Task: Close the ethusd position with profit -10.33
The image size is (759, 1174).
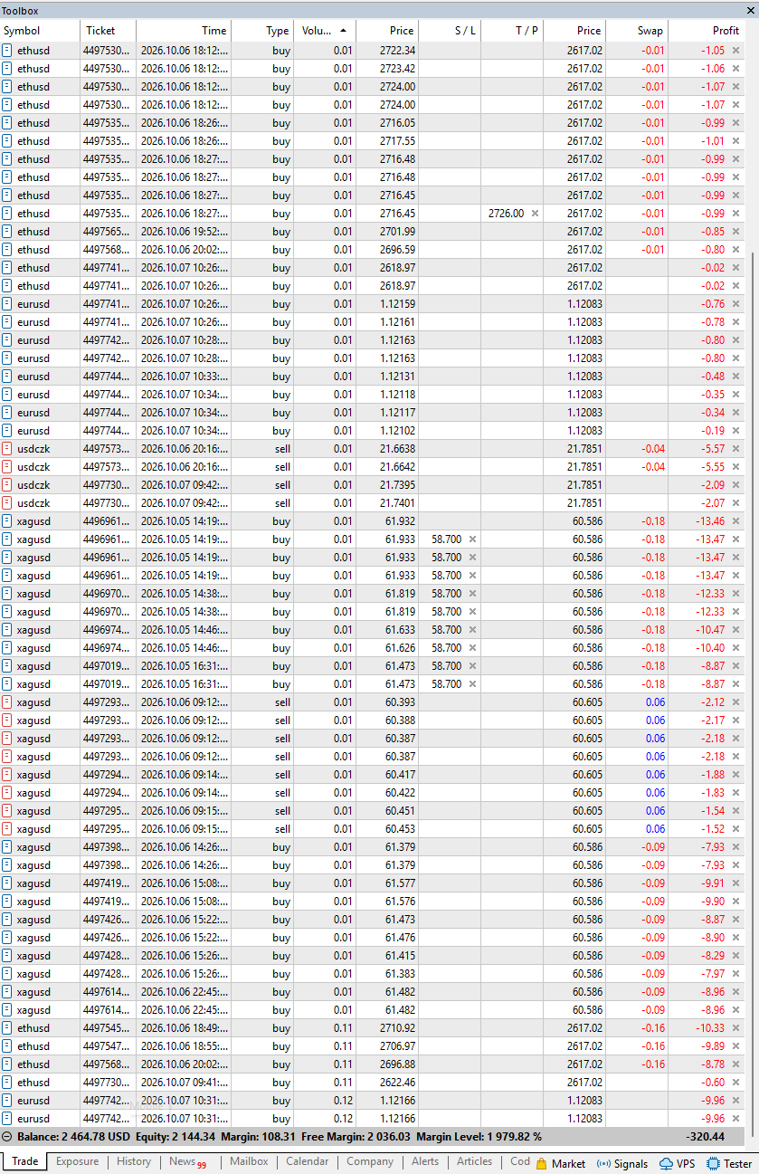Action: (x=735, y=1028)
